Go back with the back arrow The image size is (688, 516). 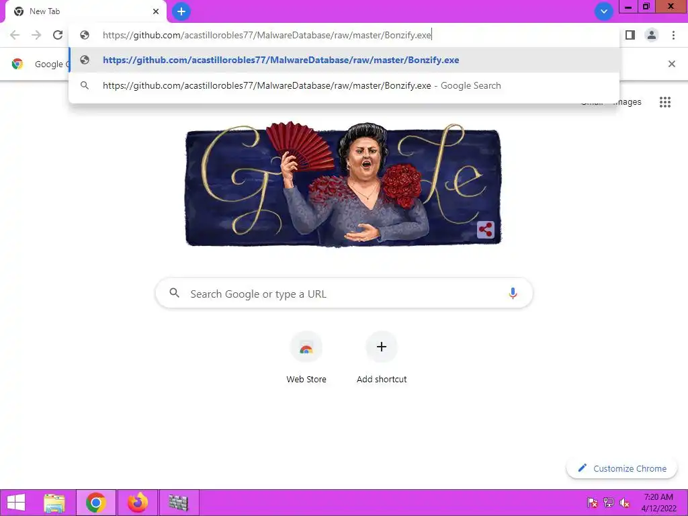(x=15, y=35)
